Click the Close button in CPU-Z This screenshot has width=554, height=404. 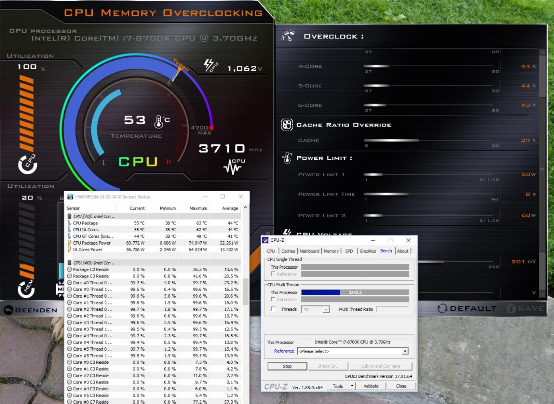pyautogui.click(x=401, y=386)
